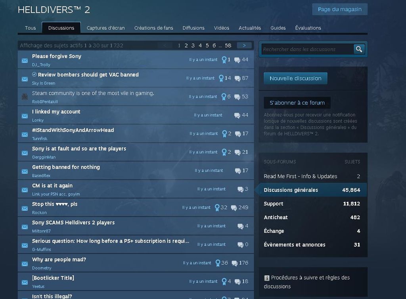
Task: Click the author name 'DJ_Trolly'
Action: 41,65
